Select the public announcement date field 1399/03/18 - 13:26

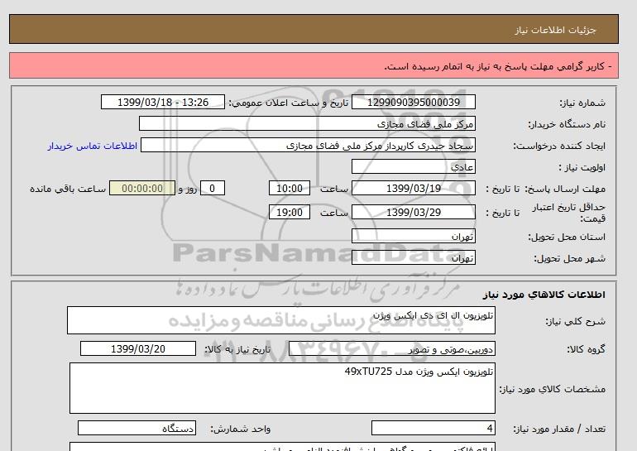(162, 102)
